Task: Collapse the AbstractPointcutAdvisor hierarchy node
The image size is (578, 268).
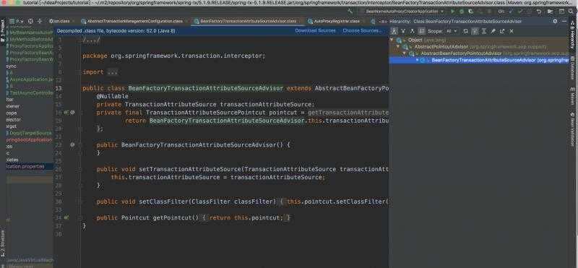Action: click(398, 47)
